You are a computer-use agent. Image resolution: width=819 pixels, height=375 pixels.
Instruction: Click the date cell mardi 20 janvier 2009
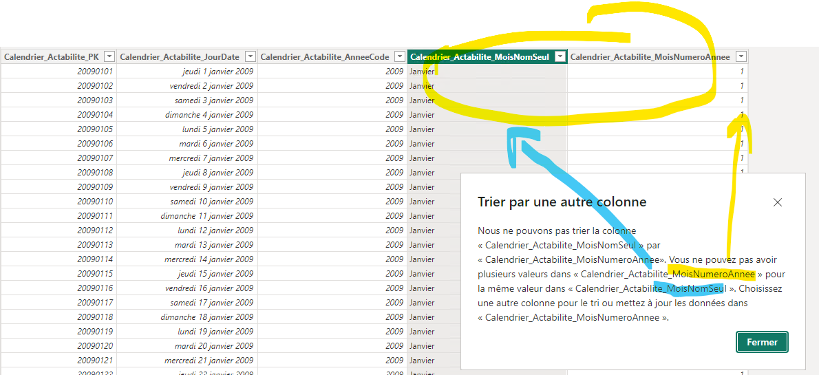pyautogui.click(x=187, y=345)
